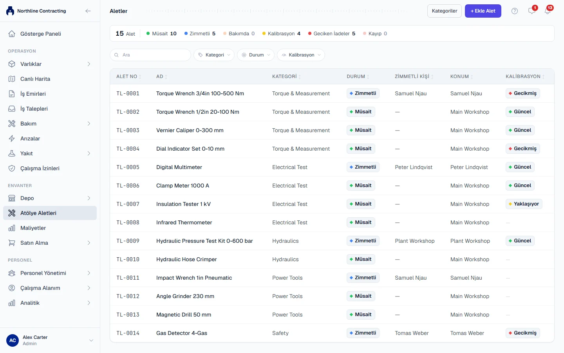Click the Arızalar lightning icon
This screenshot has width=564, height=353.
(x=12, y=138)
